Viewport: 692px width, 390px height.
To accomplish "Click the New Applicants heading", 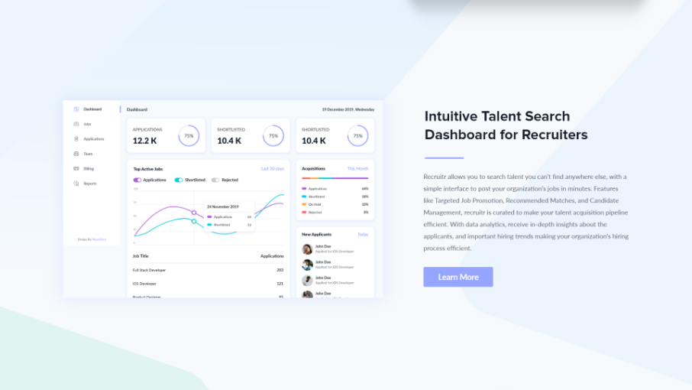I will coord(316,235).
